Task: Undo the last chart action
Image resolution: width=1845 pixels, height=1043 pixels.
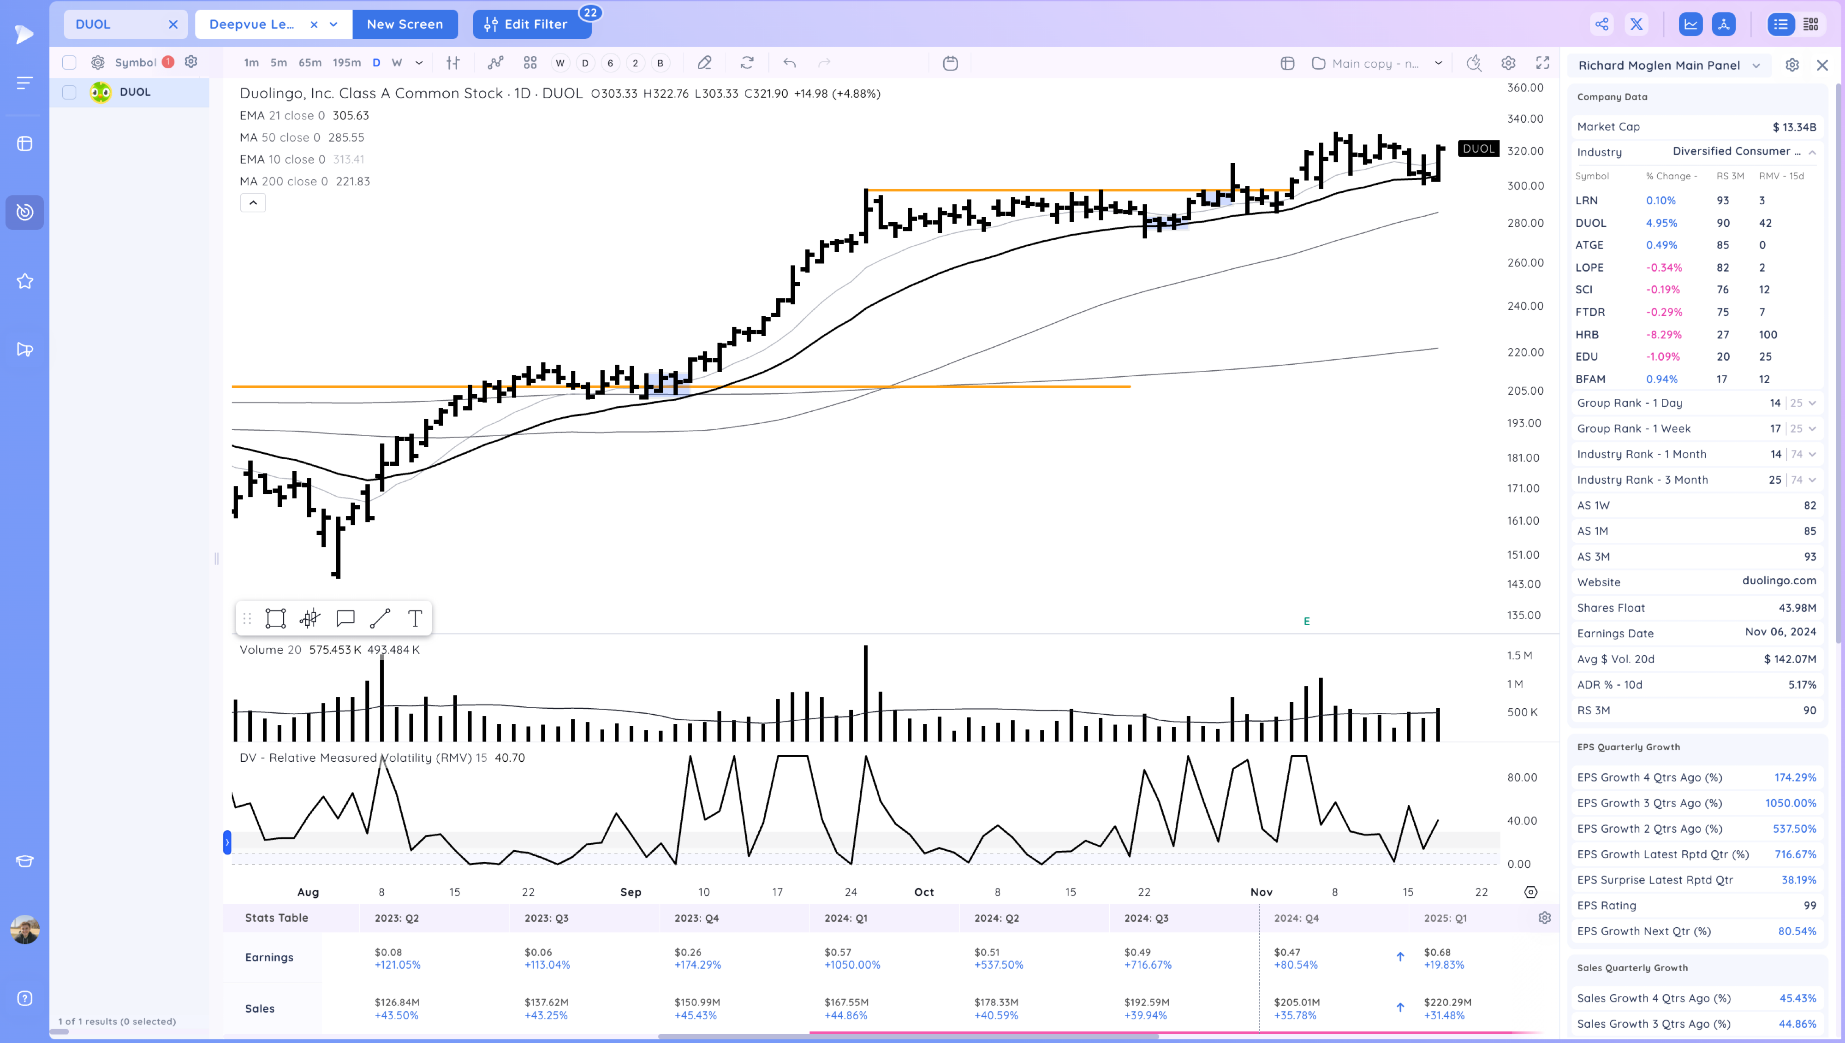Action: click(x=790, y=63)
